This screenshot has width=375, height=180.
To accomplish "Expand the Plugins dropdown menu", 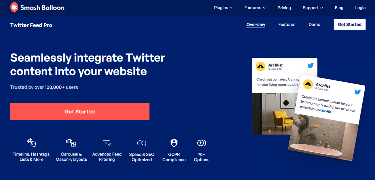I will (x=223, y=8).
